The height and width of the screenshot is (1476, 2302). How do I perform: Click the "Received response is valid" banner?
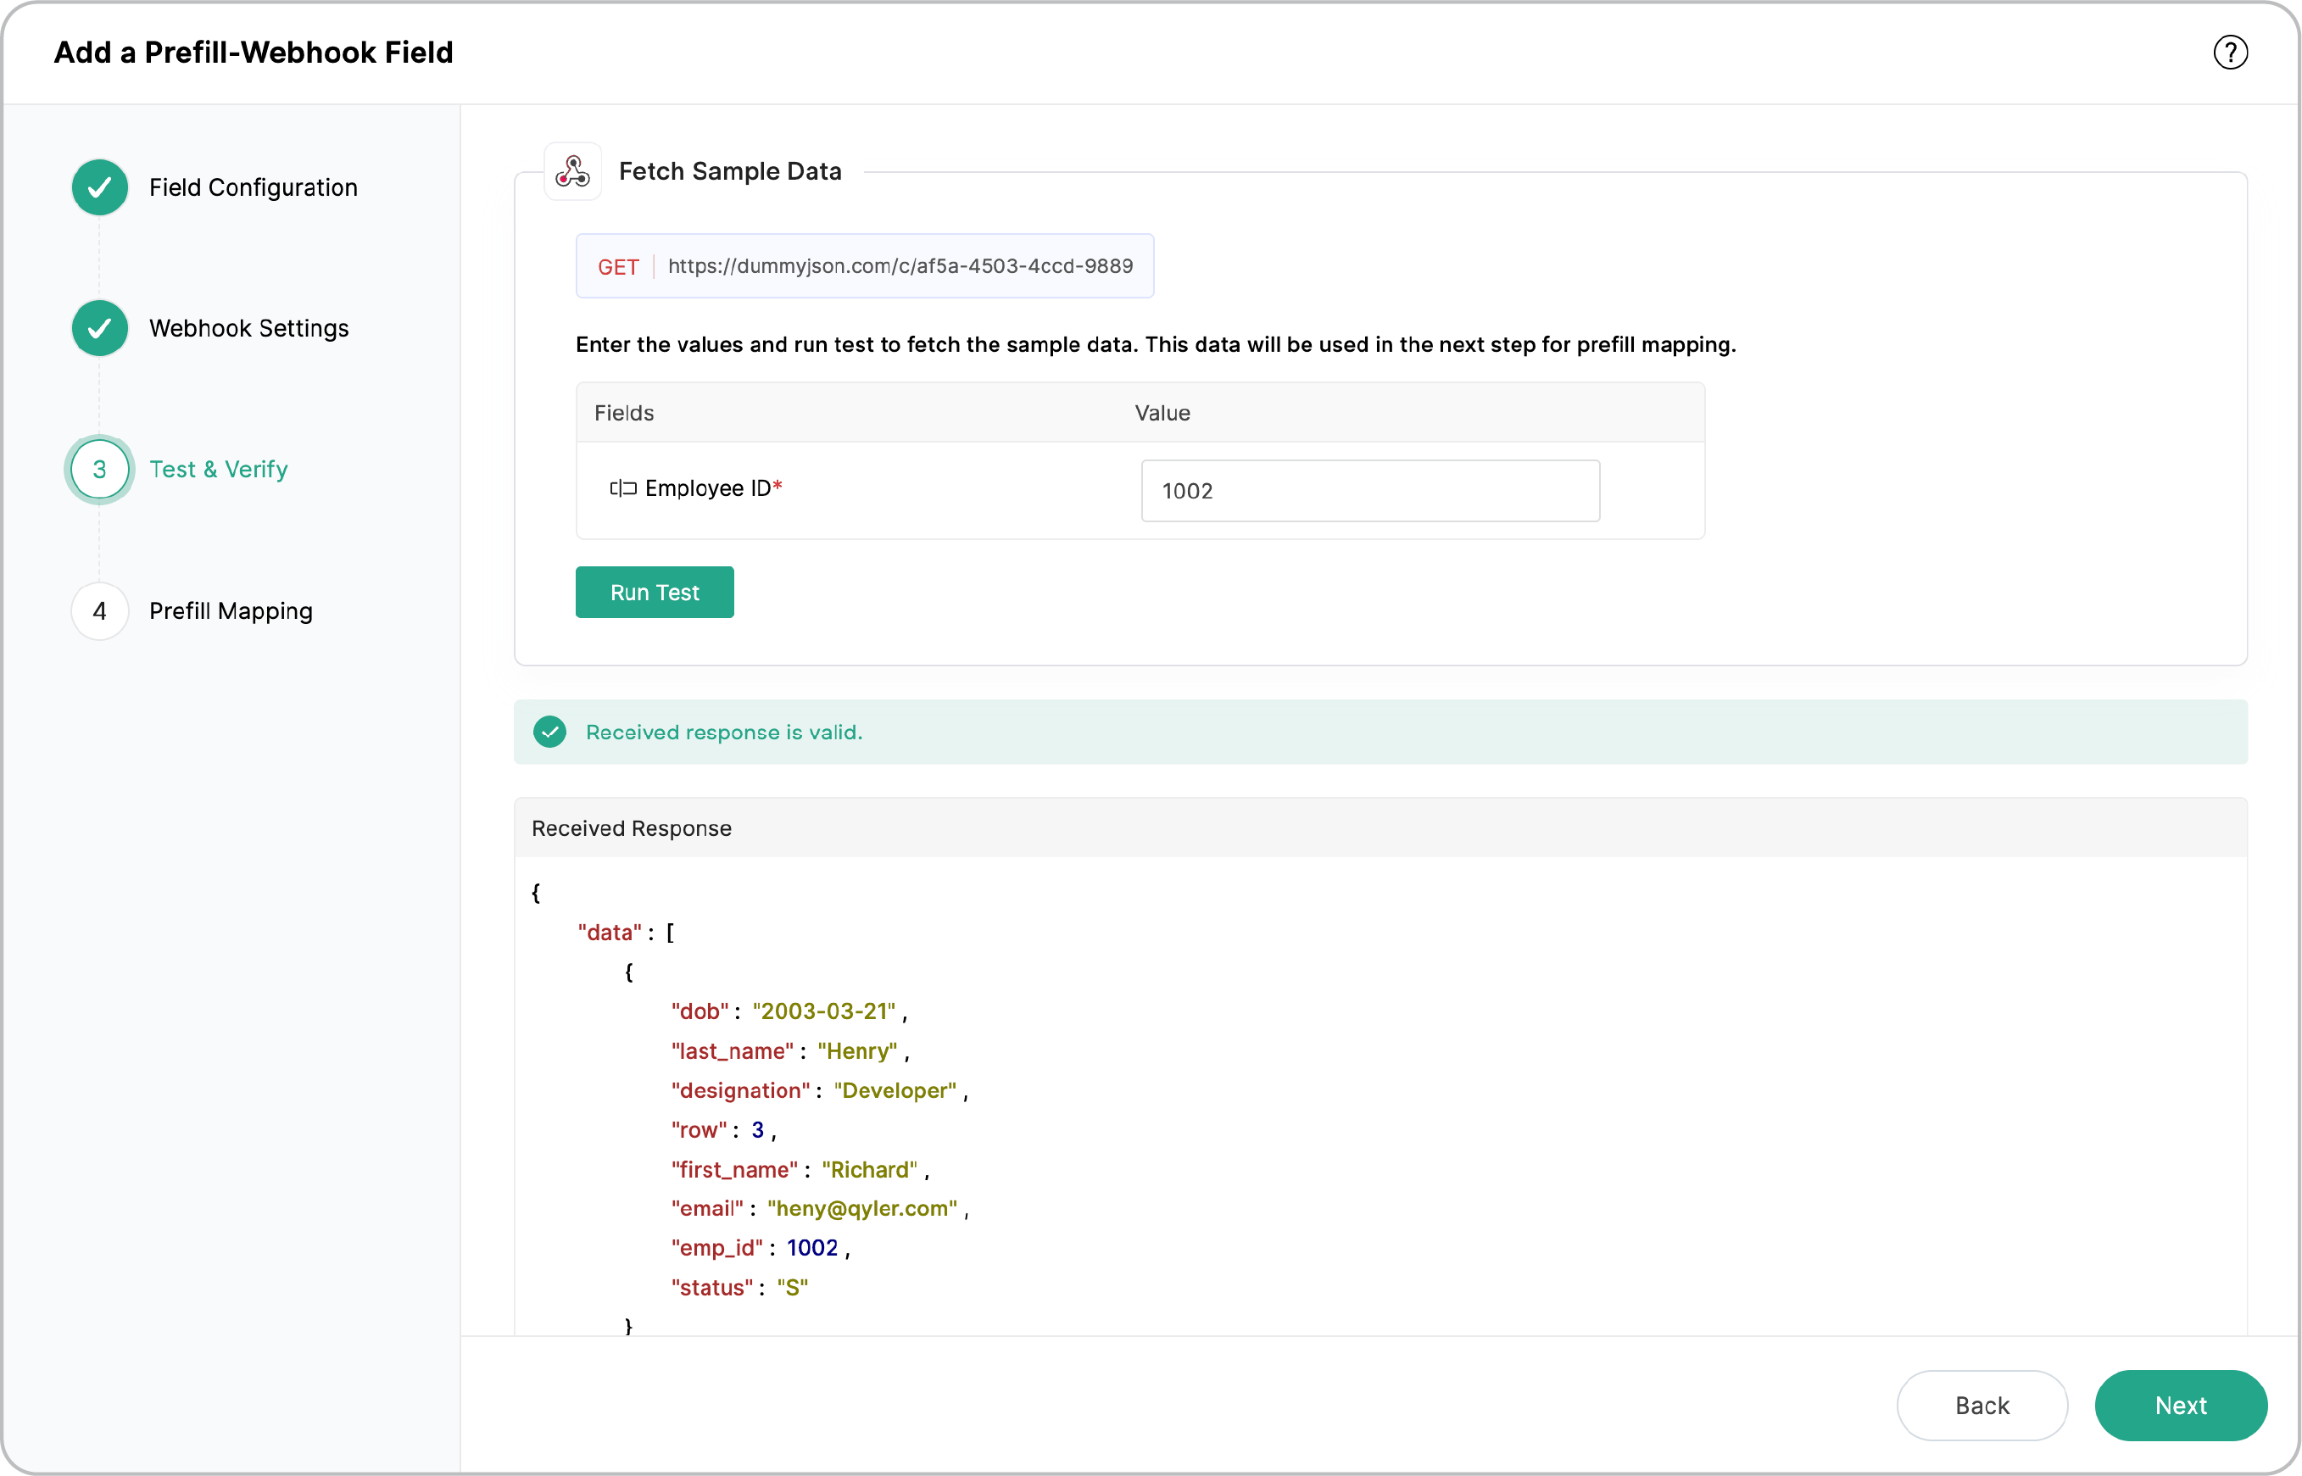(1380, 732)
